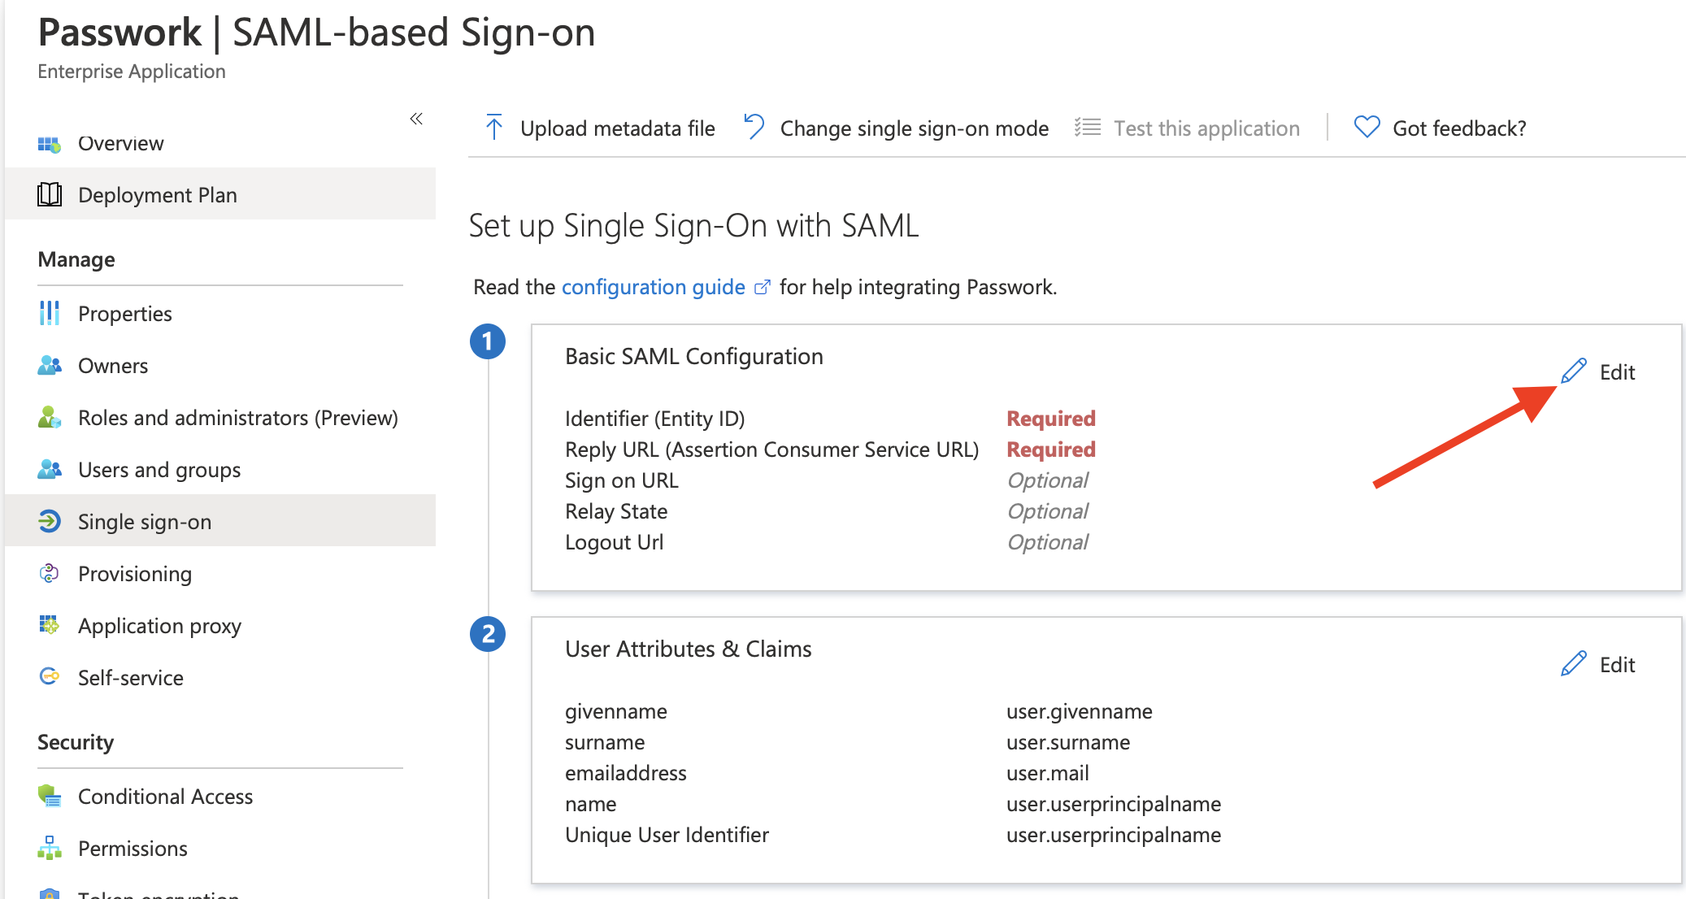Select the Owners people icon
This screenshot has width=1686, height=899.
(x=50, y=365)
